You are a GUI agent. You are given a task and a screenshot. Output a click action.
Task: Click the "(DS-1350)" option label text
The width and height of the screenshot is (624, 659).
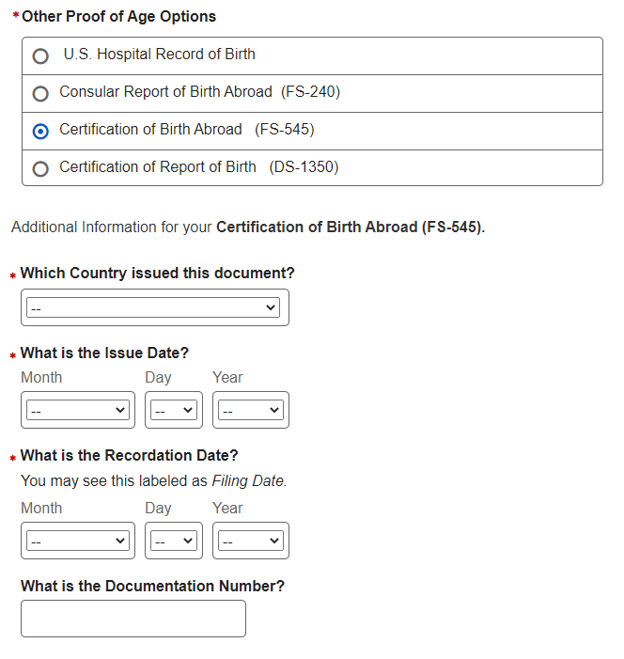304,167
